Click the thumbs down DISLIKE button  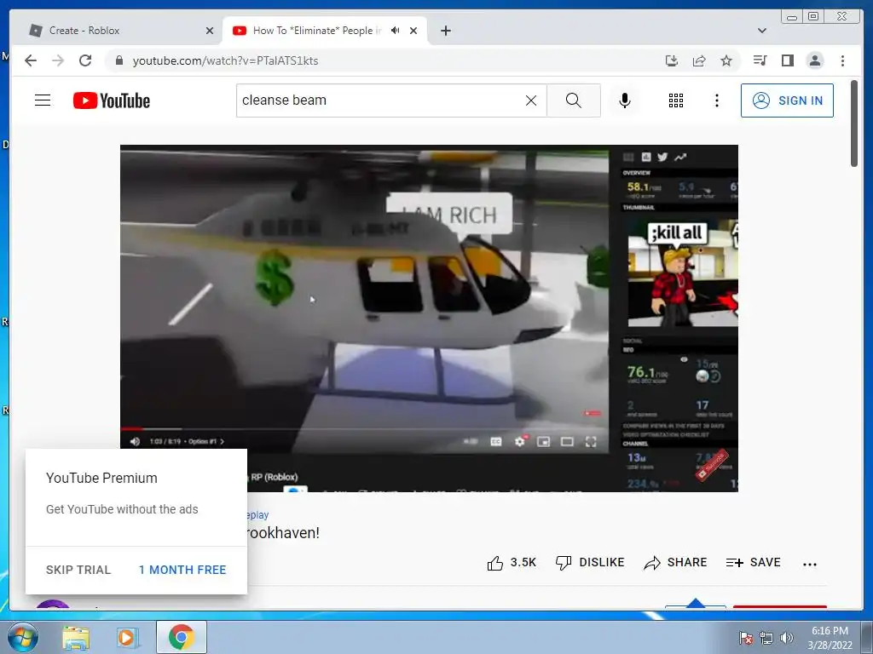[590, 563]
